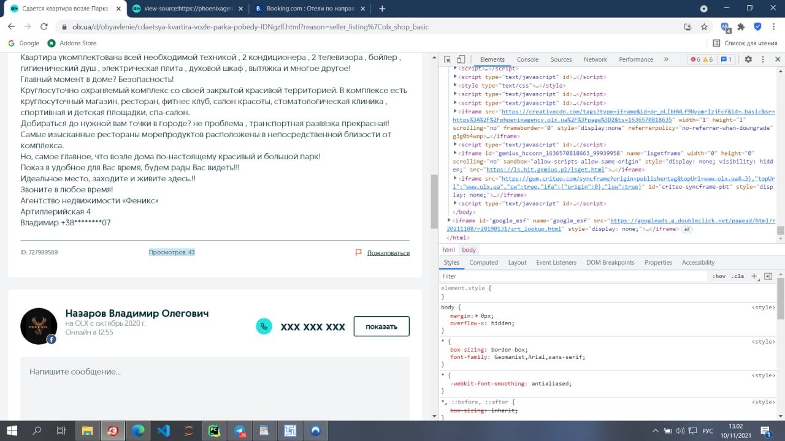Open the Computed styles tab
The width and height of the screenshot is (785, 441).
[484, 262]
